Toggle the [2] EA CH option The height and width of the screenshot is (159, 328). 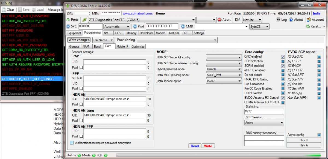319,66
